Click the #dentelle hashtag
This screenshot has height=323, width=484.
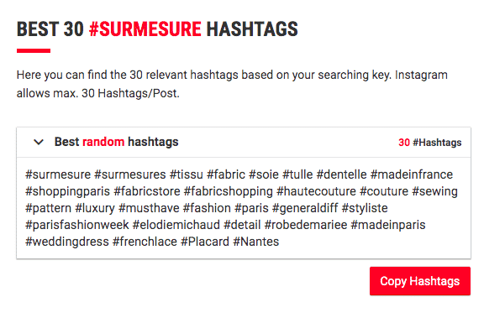[x=342, y=175]
